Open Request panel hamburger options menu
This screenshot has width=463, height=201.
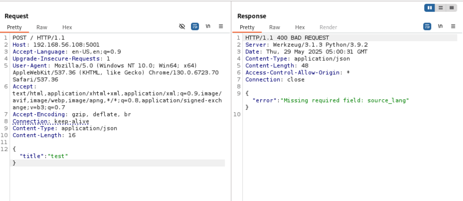point(221,26)
